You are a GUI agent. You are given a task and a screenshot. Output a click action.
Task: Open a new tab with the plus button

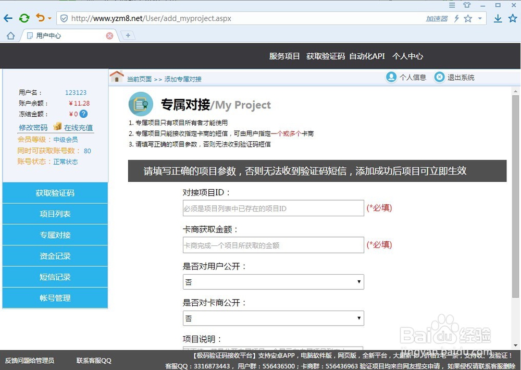click(x=128, y=35)
